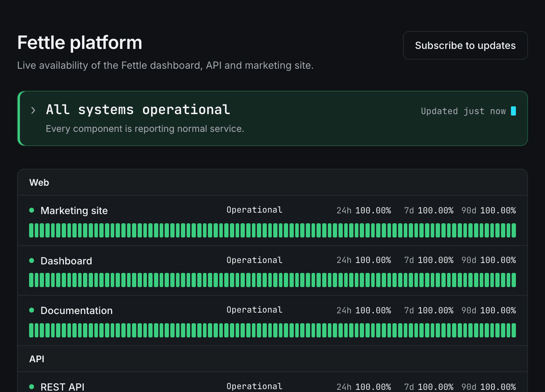This screenshot has width=545, height=392.
Task: Click the Live availability description line
Action: pos(165,66)
